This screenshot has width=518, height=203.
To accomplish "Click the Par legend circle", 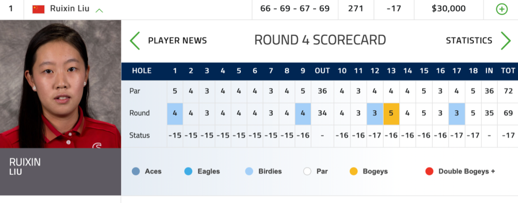I will [x=307, y=171].
